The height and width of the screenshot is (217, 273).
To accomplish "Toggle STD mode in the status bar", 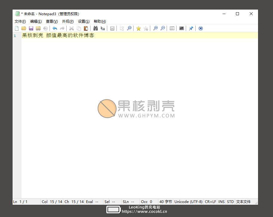I will [230, 202].
